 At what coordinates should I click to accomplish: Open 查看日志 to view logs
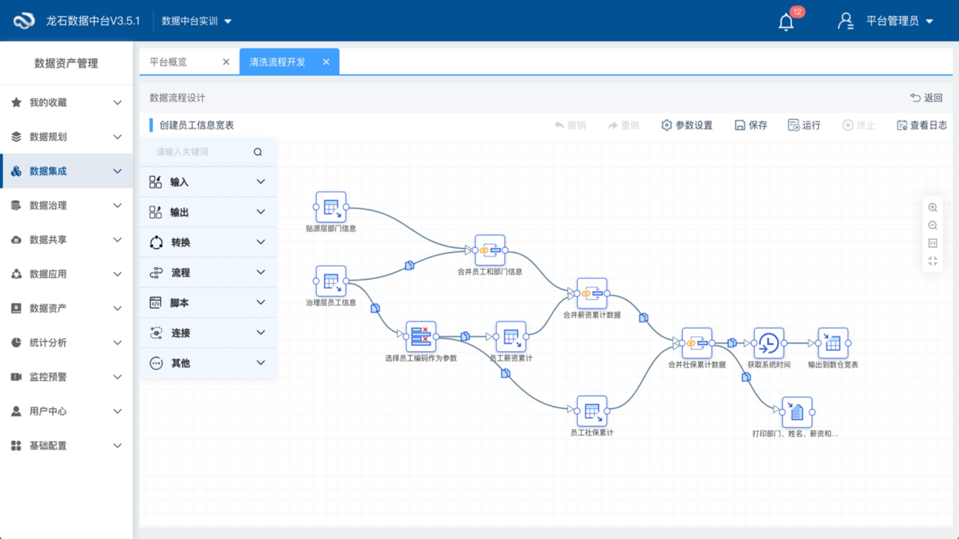coord(922,125)
